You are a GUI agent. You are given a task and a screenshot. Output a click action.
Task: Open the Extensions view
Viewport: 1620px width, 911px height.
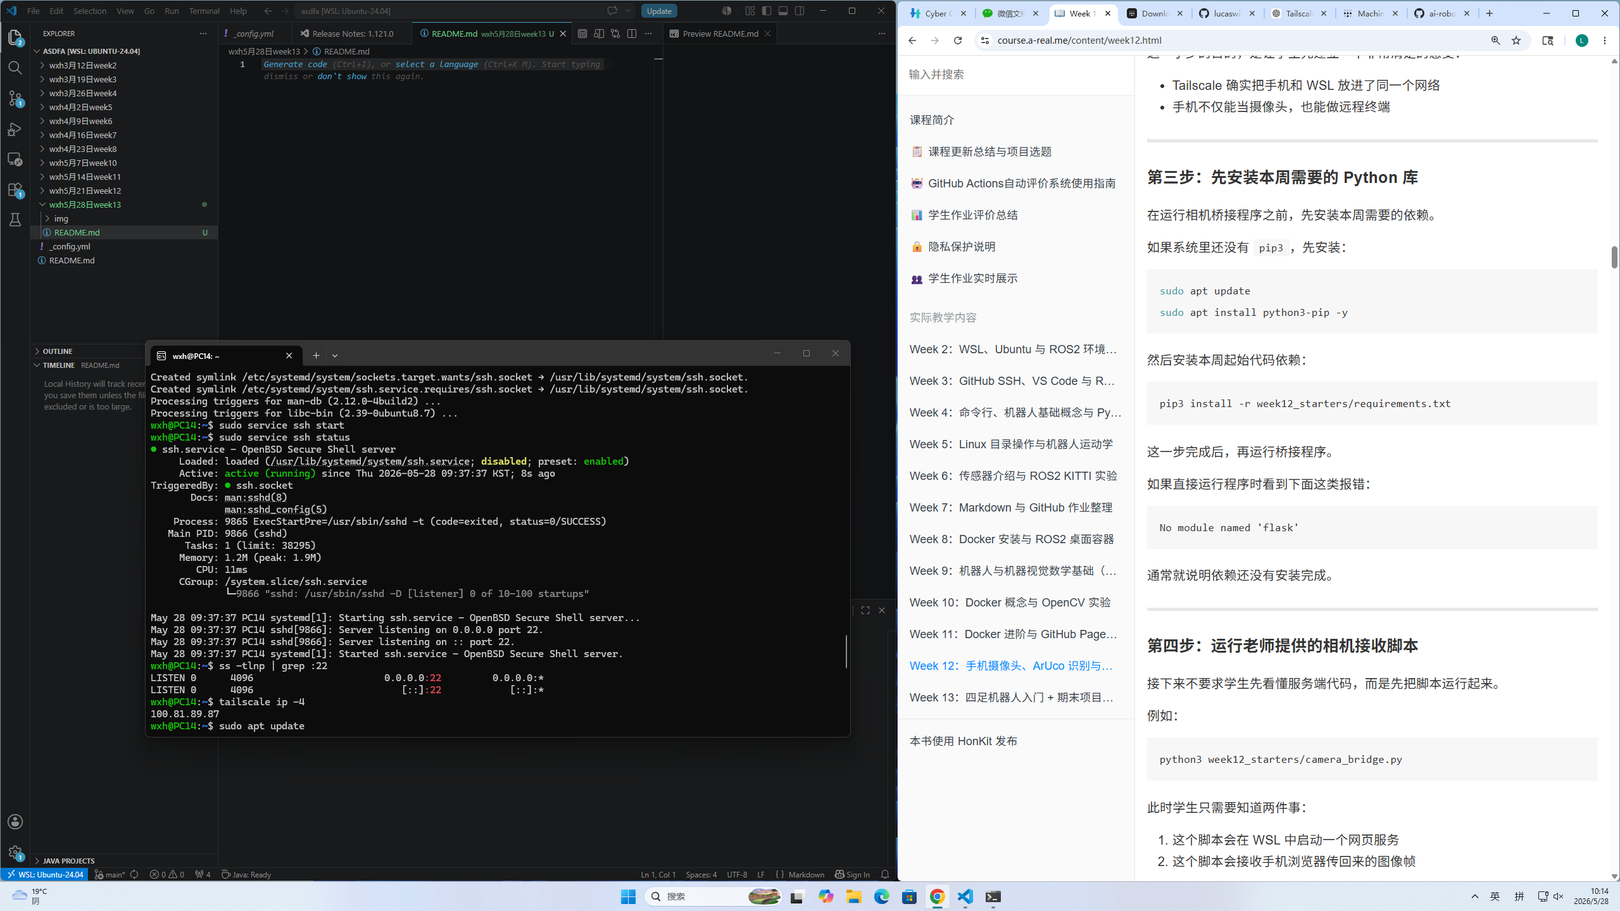pyautogui.click(x=15, y=190)
